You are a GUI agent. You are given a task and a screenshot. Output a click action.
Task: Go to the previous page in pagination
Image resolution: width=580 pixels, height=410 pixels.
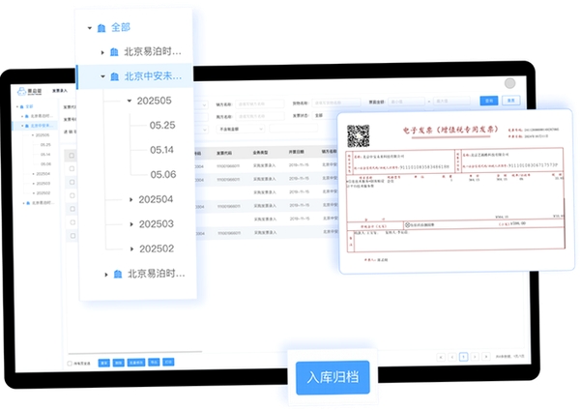(452, 357)
